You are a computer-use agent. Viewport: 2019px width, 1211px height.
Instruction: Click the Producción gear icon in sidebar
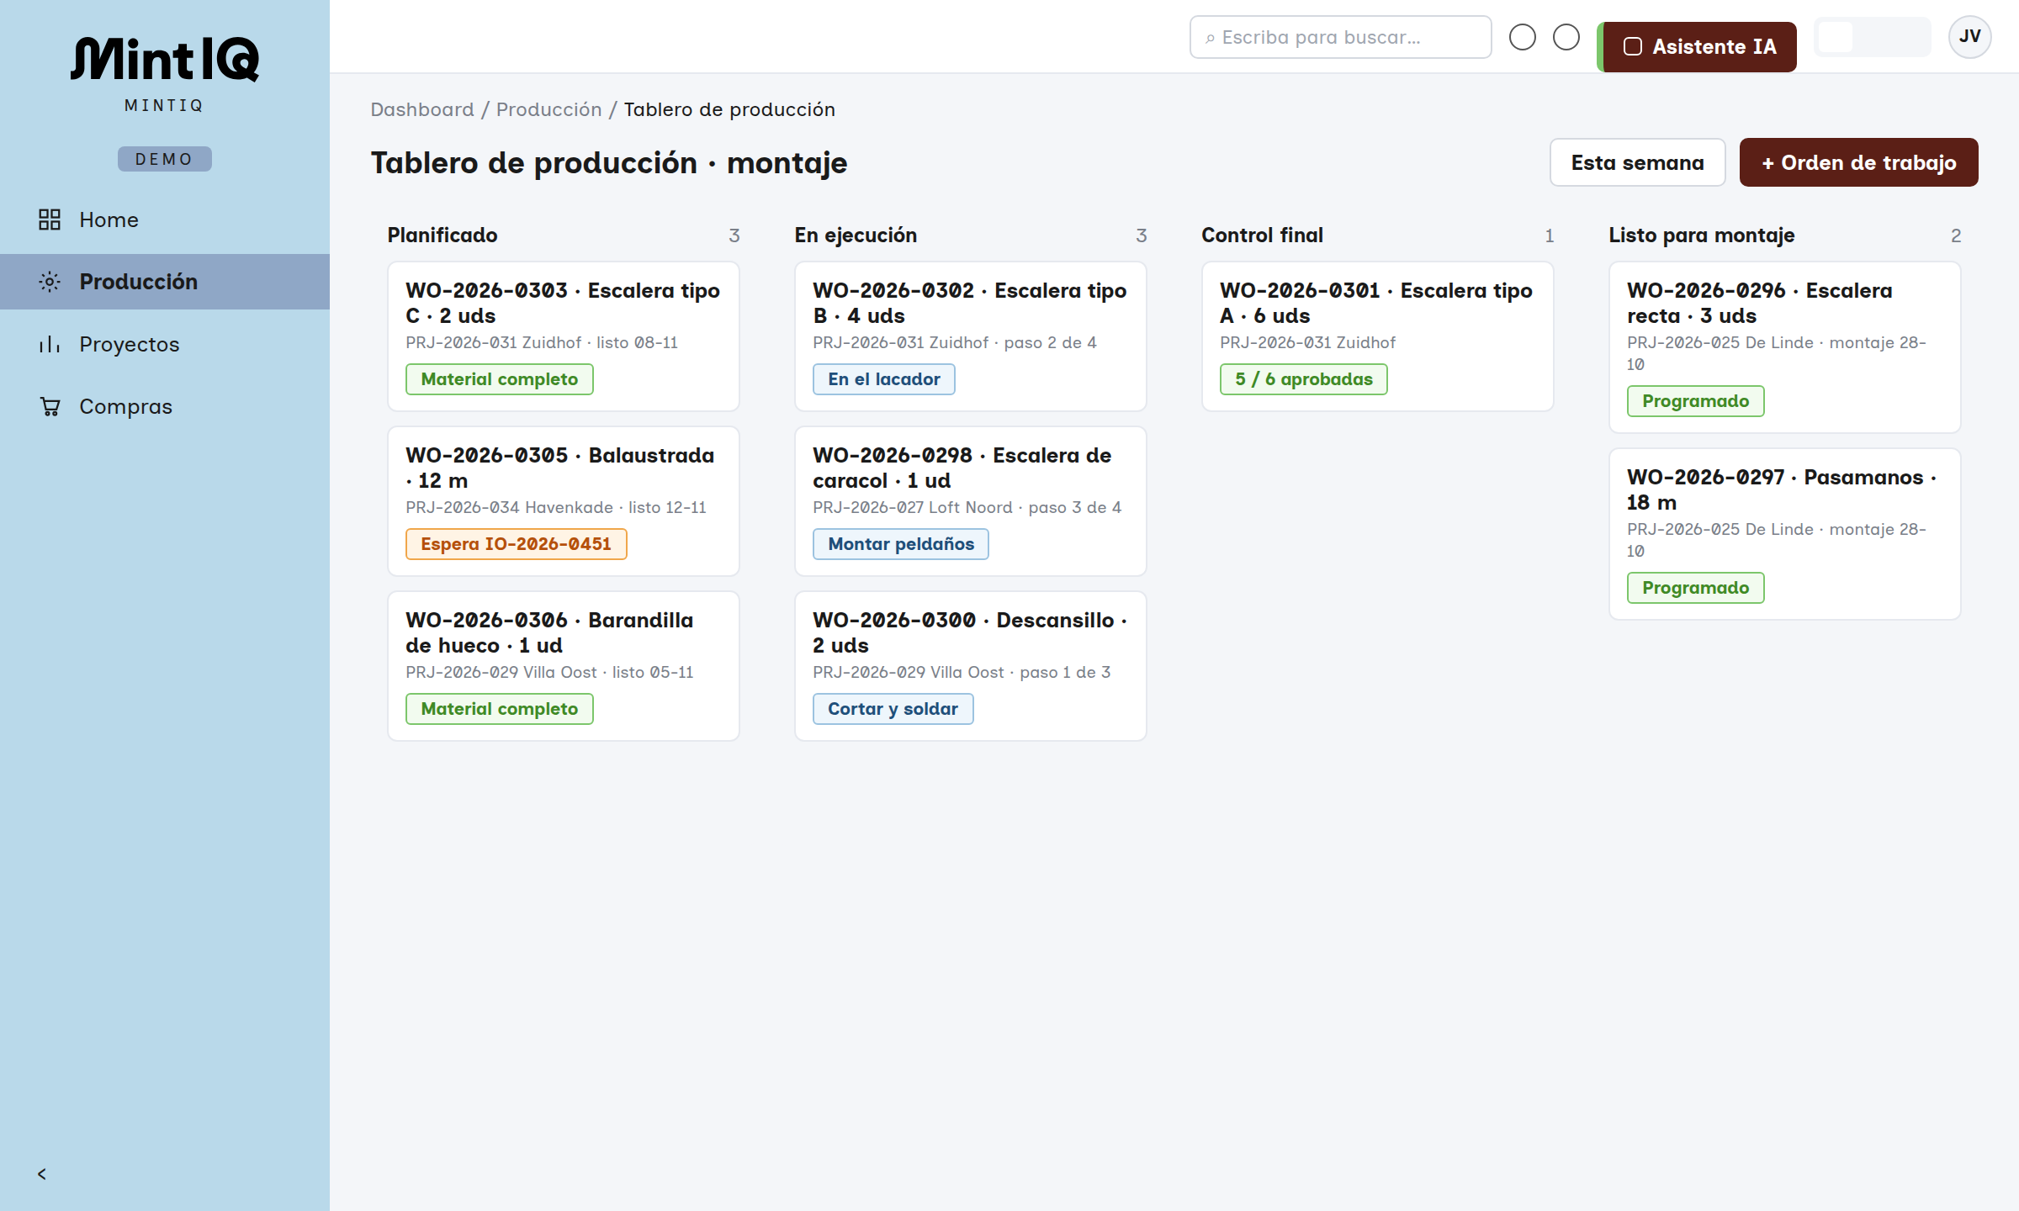pos(50,282)
